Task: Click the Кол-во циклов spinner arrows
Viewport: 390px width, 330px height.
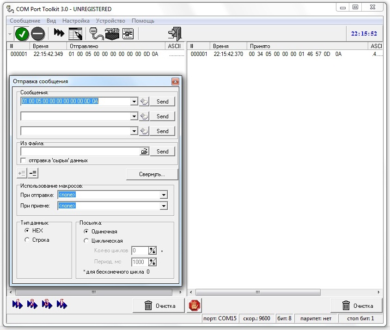Action: (x=152, y=251)
